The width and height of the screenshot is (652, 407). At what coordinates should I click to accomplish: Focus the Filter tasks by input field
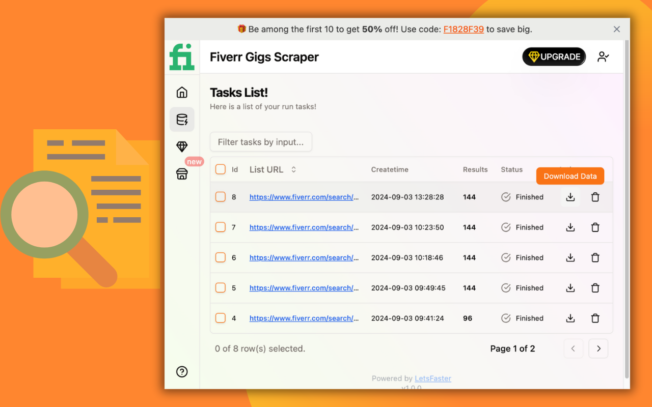point(261,142)
